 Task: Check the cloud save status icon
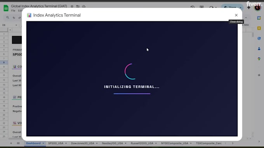click(x=84, y=6)
